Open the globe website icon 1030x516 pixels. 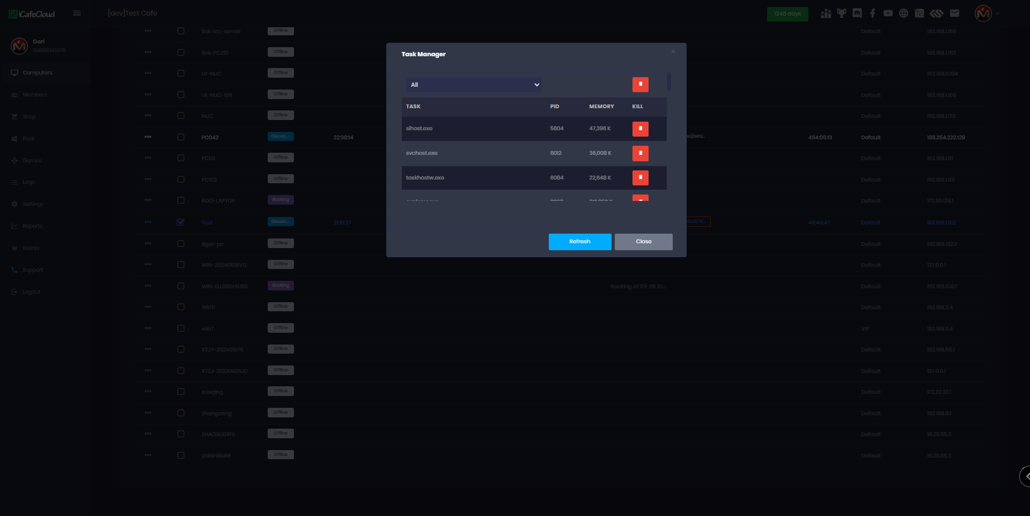point(904,13)
